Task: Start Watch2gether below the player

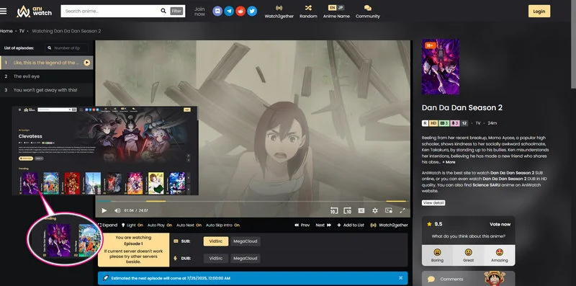Action: point(389,225)
